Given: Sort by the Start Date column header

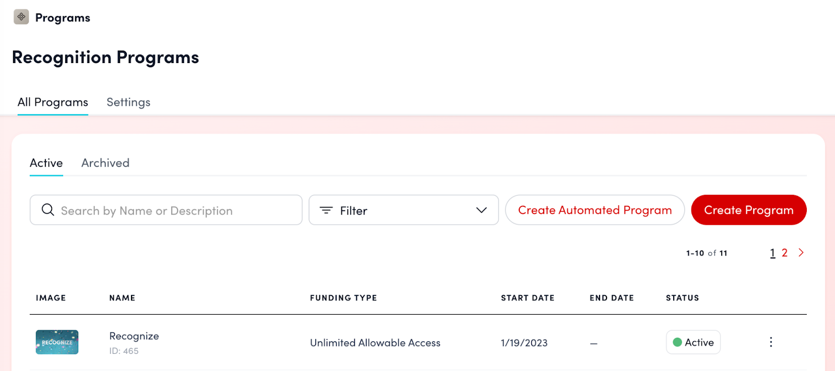Looking at the screenshot, I should [x=528, y=298].
